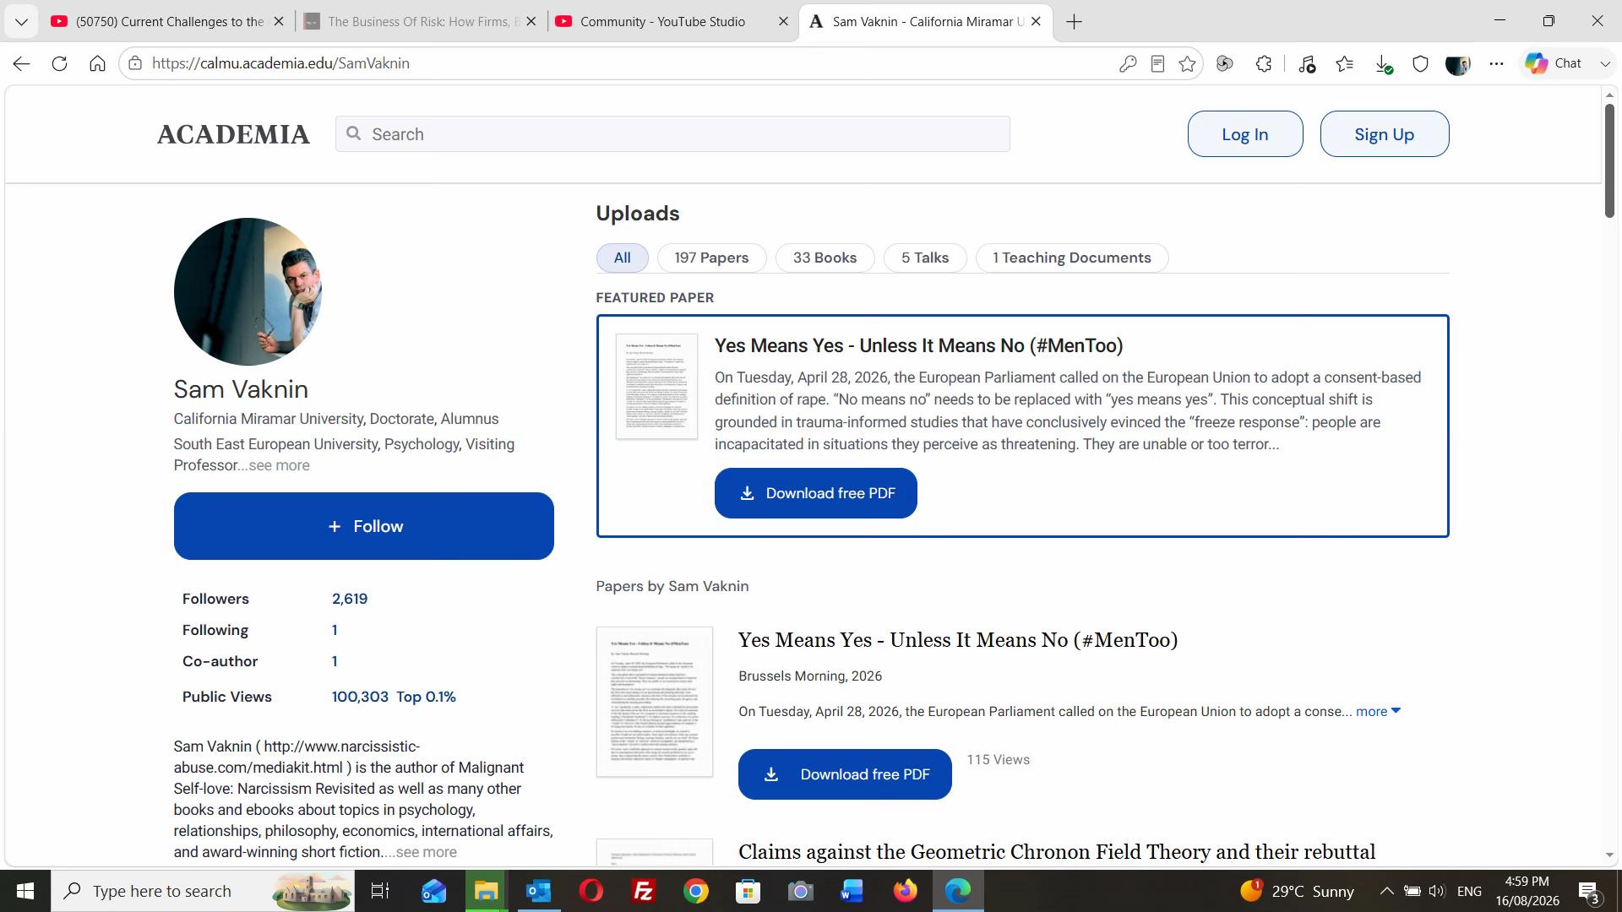The height and width of the screenshot is (912, 1622).
Task: Open the featured paper thumbnail
Action: [656, 386]
